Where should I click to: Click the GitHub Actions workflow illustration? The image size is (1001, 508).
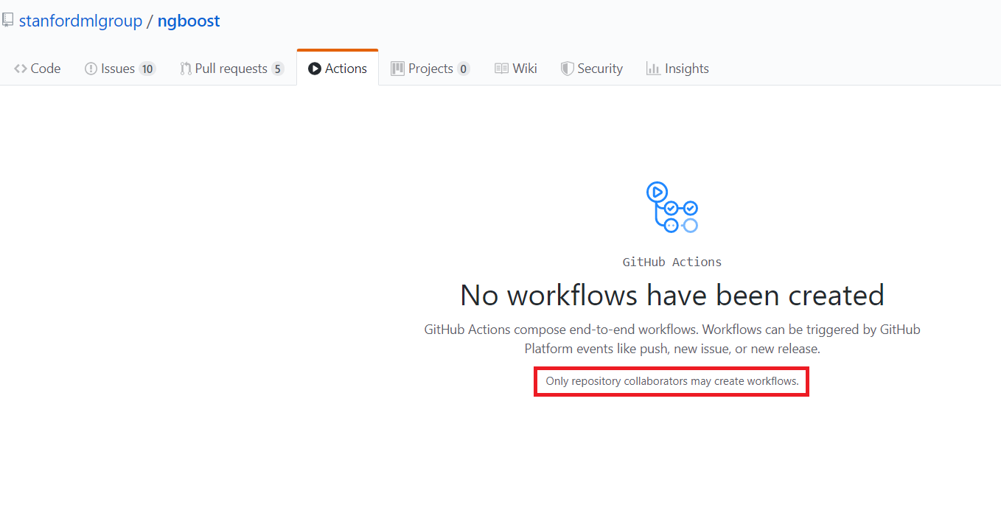(672, 207)
